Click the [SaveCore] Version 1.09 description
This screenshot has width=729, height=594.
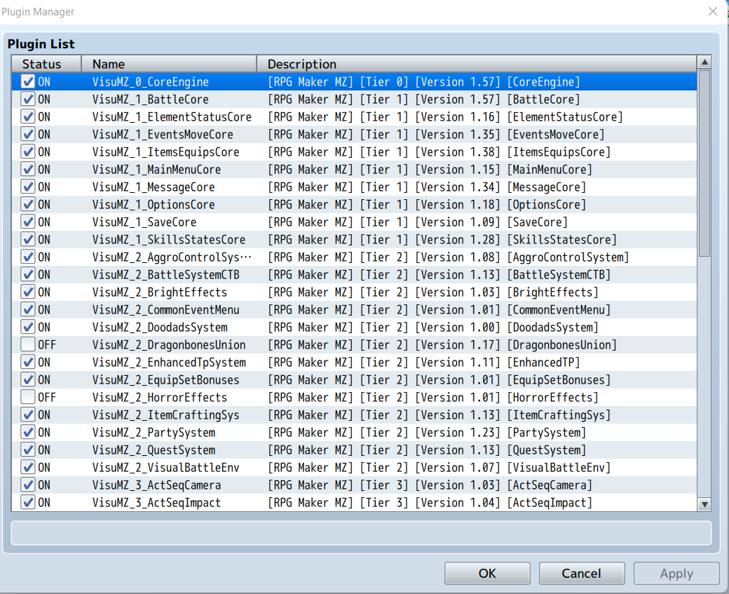(418, 222)
